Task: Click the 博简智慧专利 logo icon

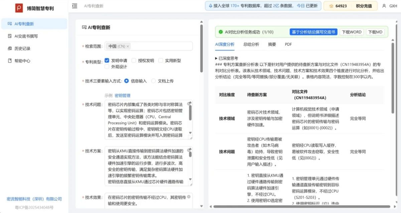Action: click(19, 8)
